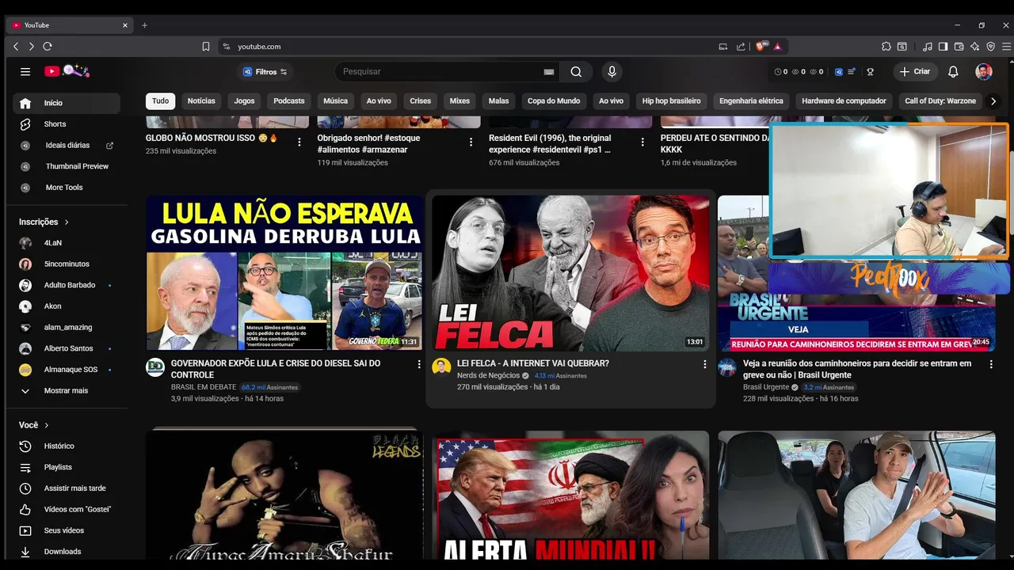Open Downloads in the sidebar
This screenshot has height=570, width=1014.
[67, 552]
